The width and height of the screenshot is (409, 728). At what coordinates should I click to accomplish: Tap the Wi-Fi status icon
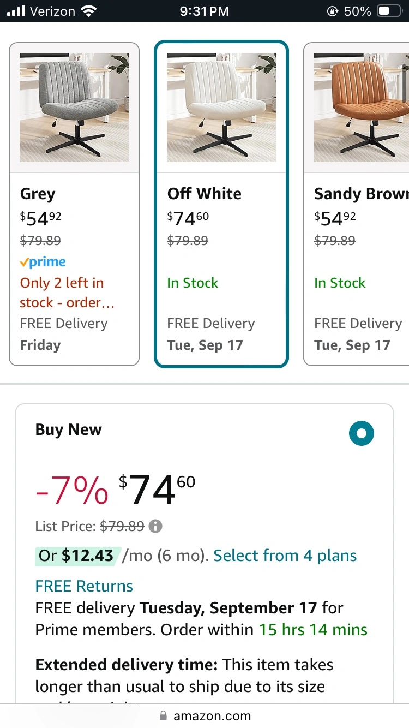pyautogui.click(x=87, y=11)
